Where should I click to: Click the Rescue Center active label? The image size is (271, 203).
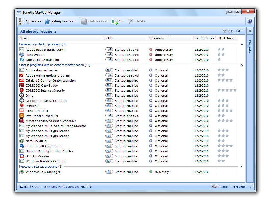(x=232, y=187)
